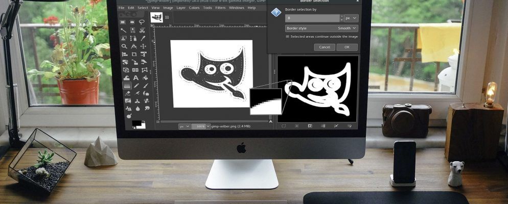
Task: Select the Foreground Select tool
Action: click(123, 38)
